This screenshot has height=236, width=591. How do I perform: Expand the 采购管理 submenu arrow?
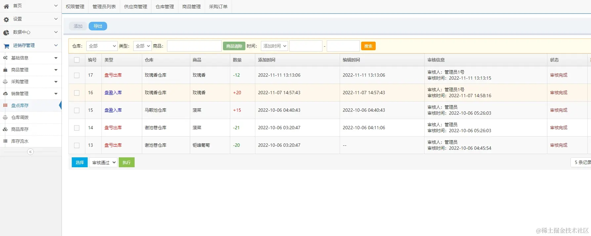[56, 82]
